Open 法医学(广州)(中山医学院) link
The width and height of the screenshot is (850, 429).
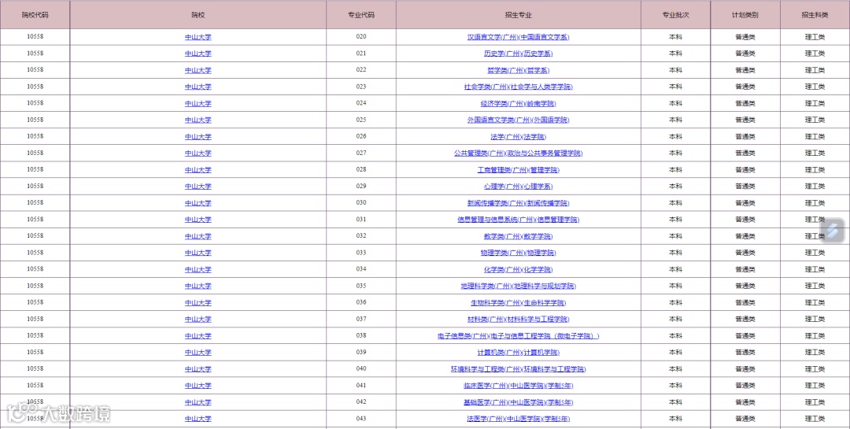518,419
